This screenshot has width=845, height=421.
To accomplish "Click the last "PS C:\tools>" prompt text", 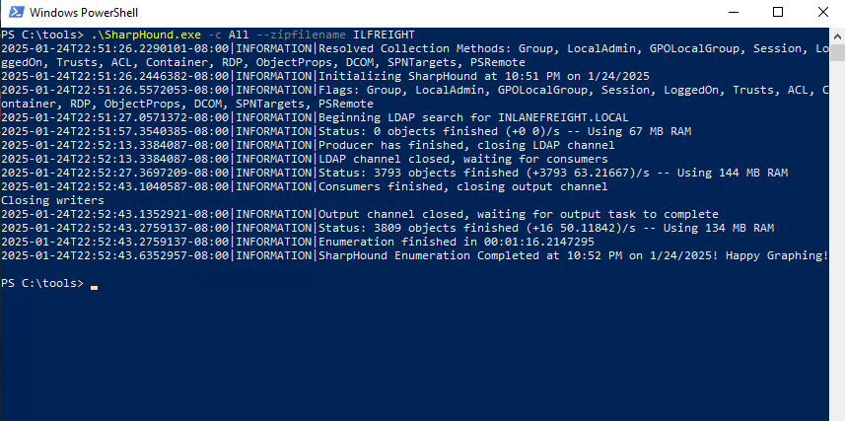I will (x=42, y=283).
